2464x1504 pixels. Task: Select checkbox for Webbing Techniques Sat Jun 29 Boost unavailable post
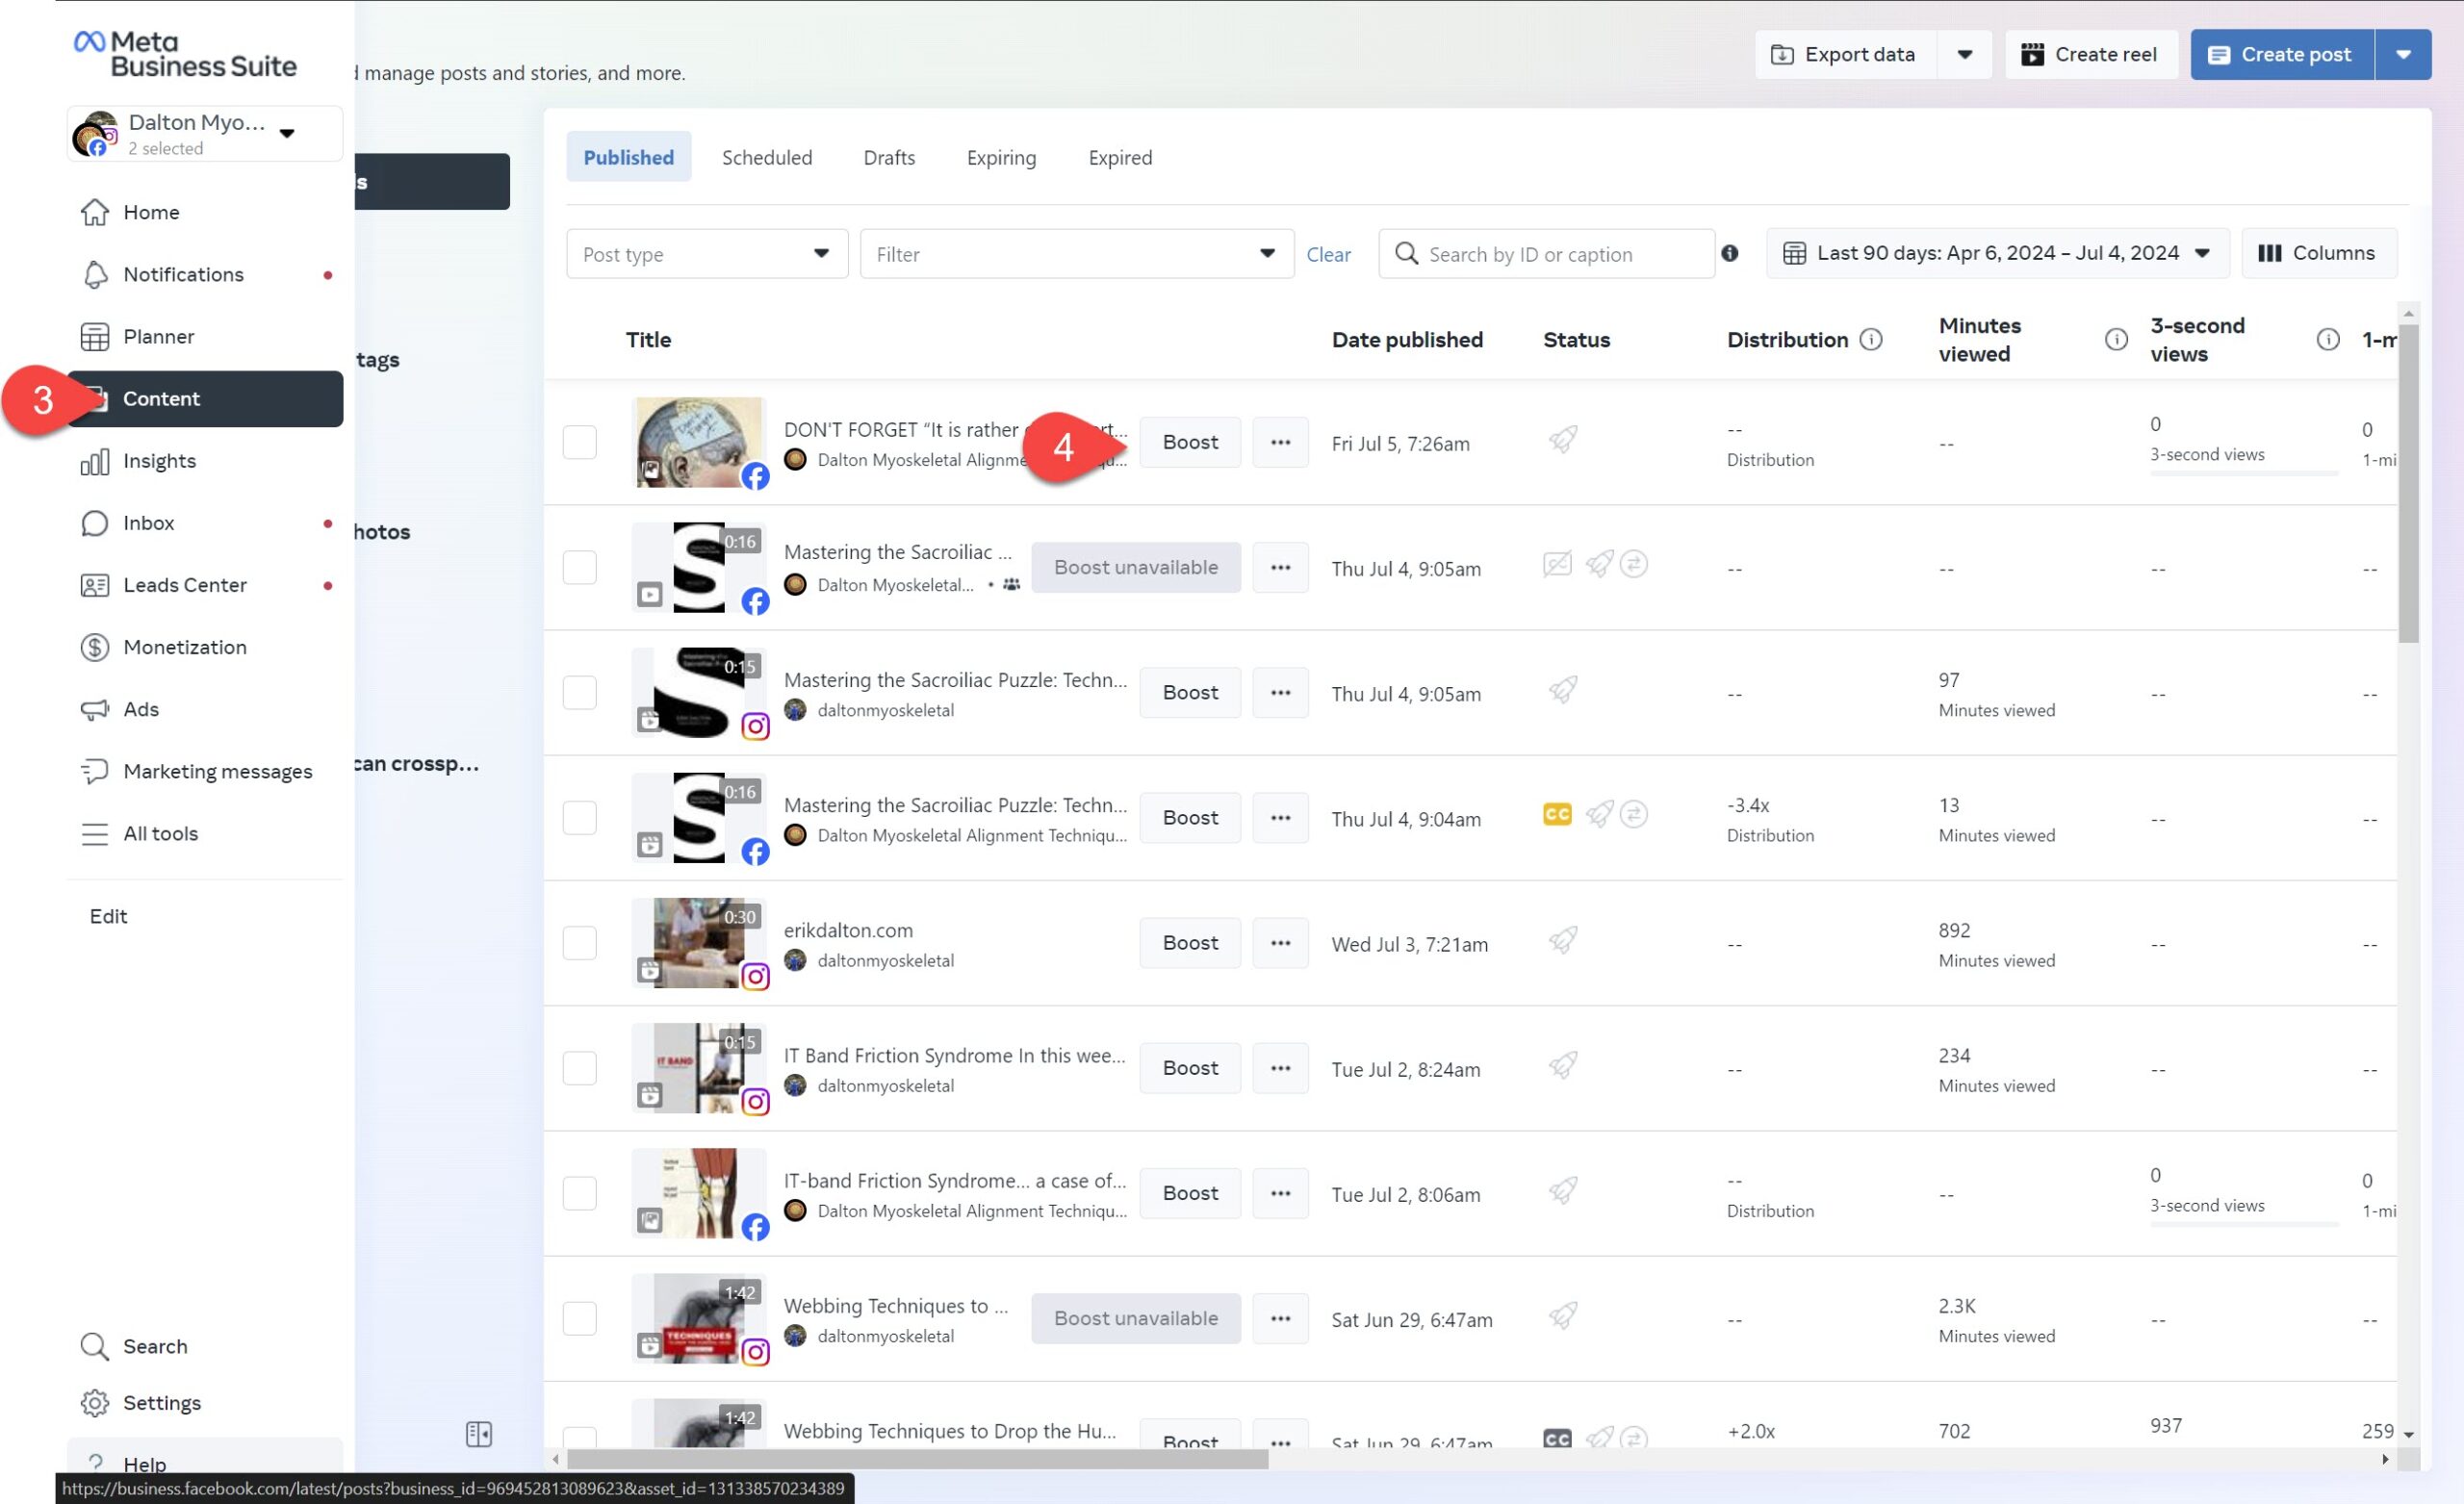click(x=580, y=1318)
